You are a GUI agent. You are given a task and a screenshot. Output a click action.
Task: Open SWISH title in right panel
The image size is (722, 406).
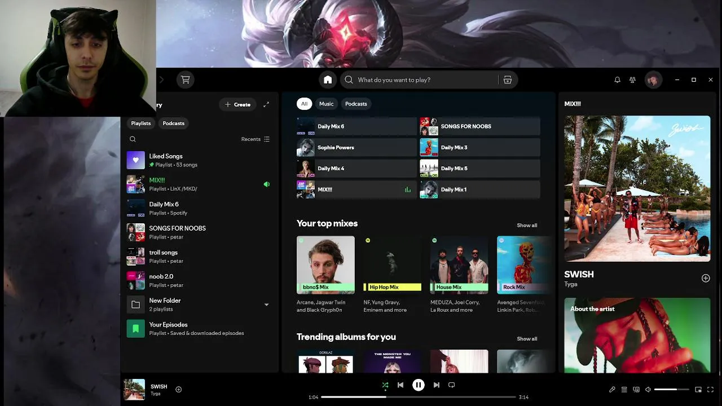(579, 274)
